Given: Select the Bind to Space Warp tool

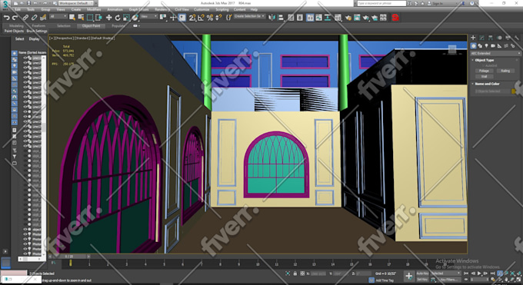Looking at the screenshot, I should tap(43, 18).
